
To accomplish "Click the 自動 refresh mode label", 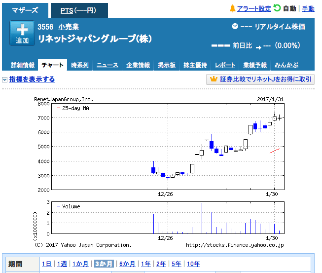I will 289,8.
